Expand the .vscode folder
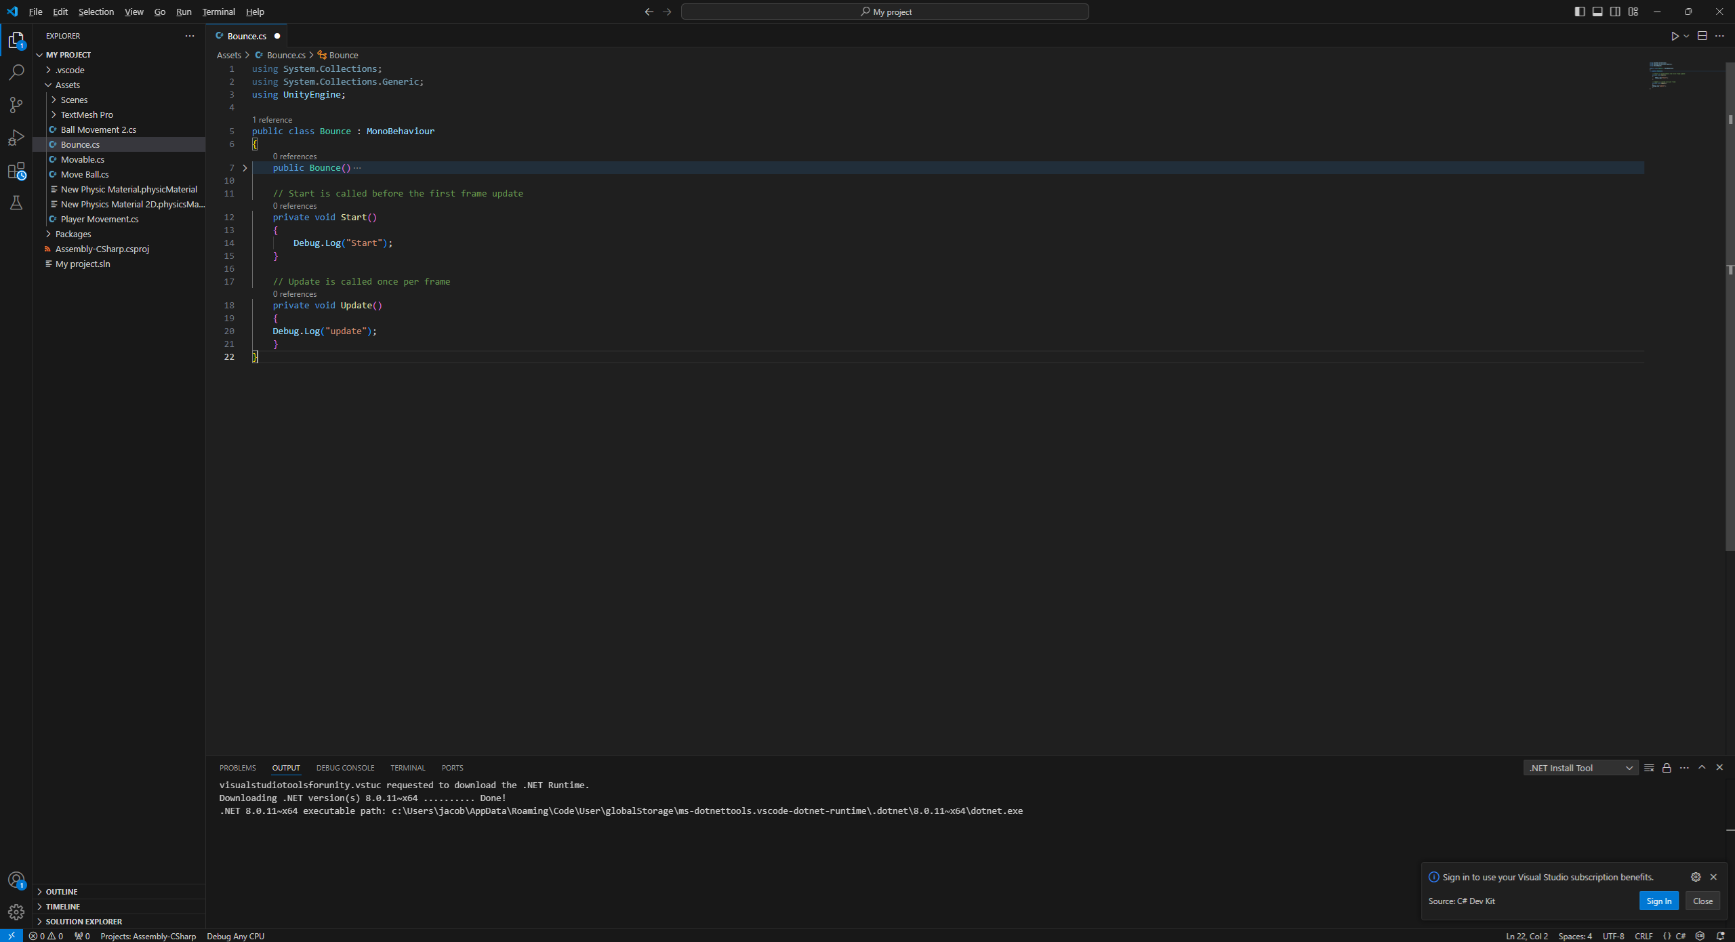The width and height of the screenshot is (1735, 942). click(x=119, y=70)
